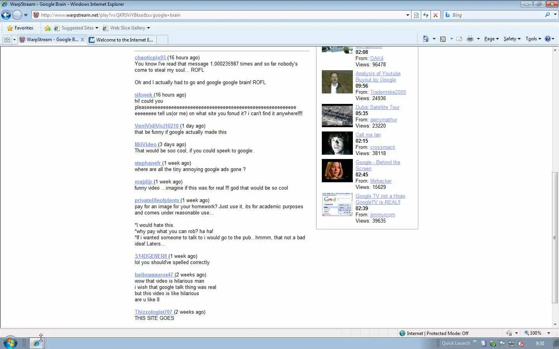Click the Call me Ian thumbnail
The image size is (559, 349).
337,143
